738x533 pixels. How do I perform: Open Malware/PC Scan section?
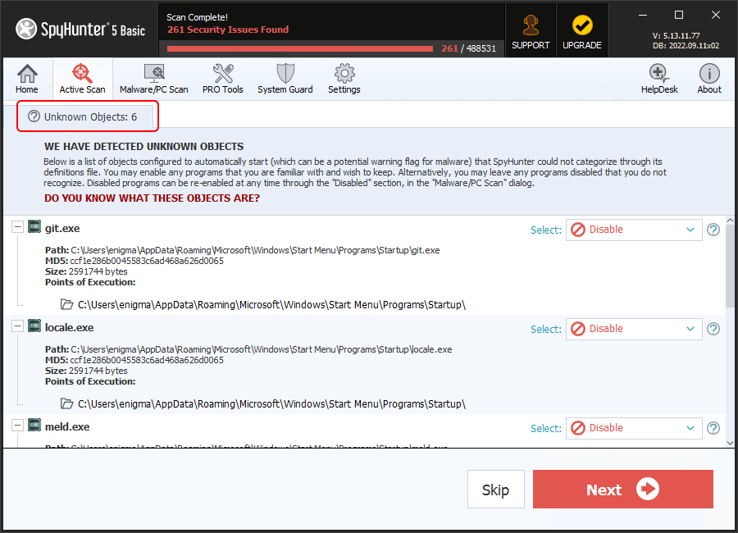[153, 79]
